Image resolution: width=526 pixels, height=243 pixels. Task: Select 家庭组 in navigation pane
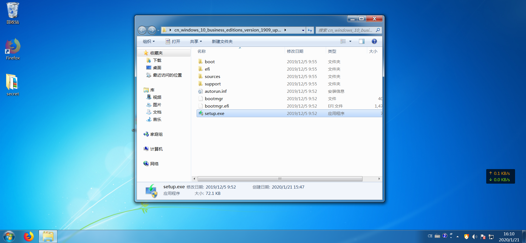click(x=156, y=134)
